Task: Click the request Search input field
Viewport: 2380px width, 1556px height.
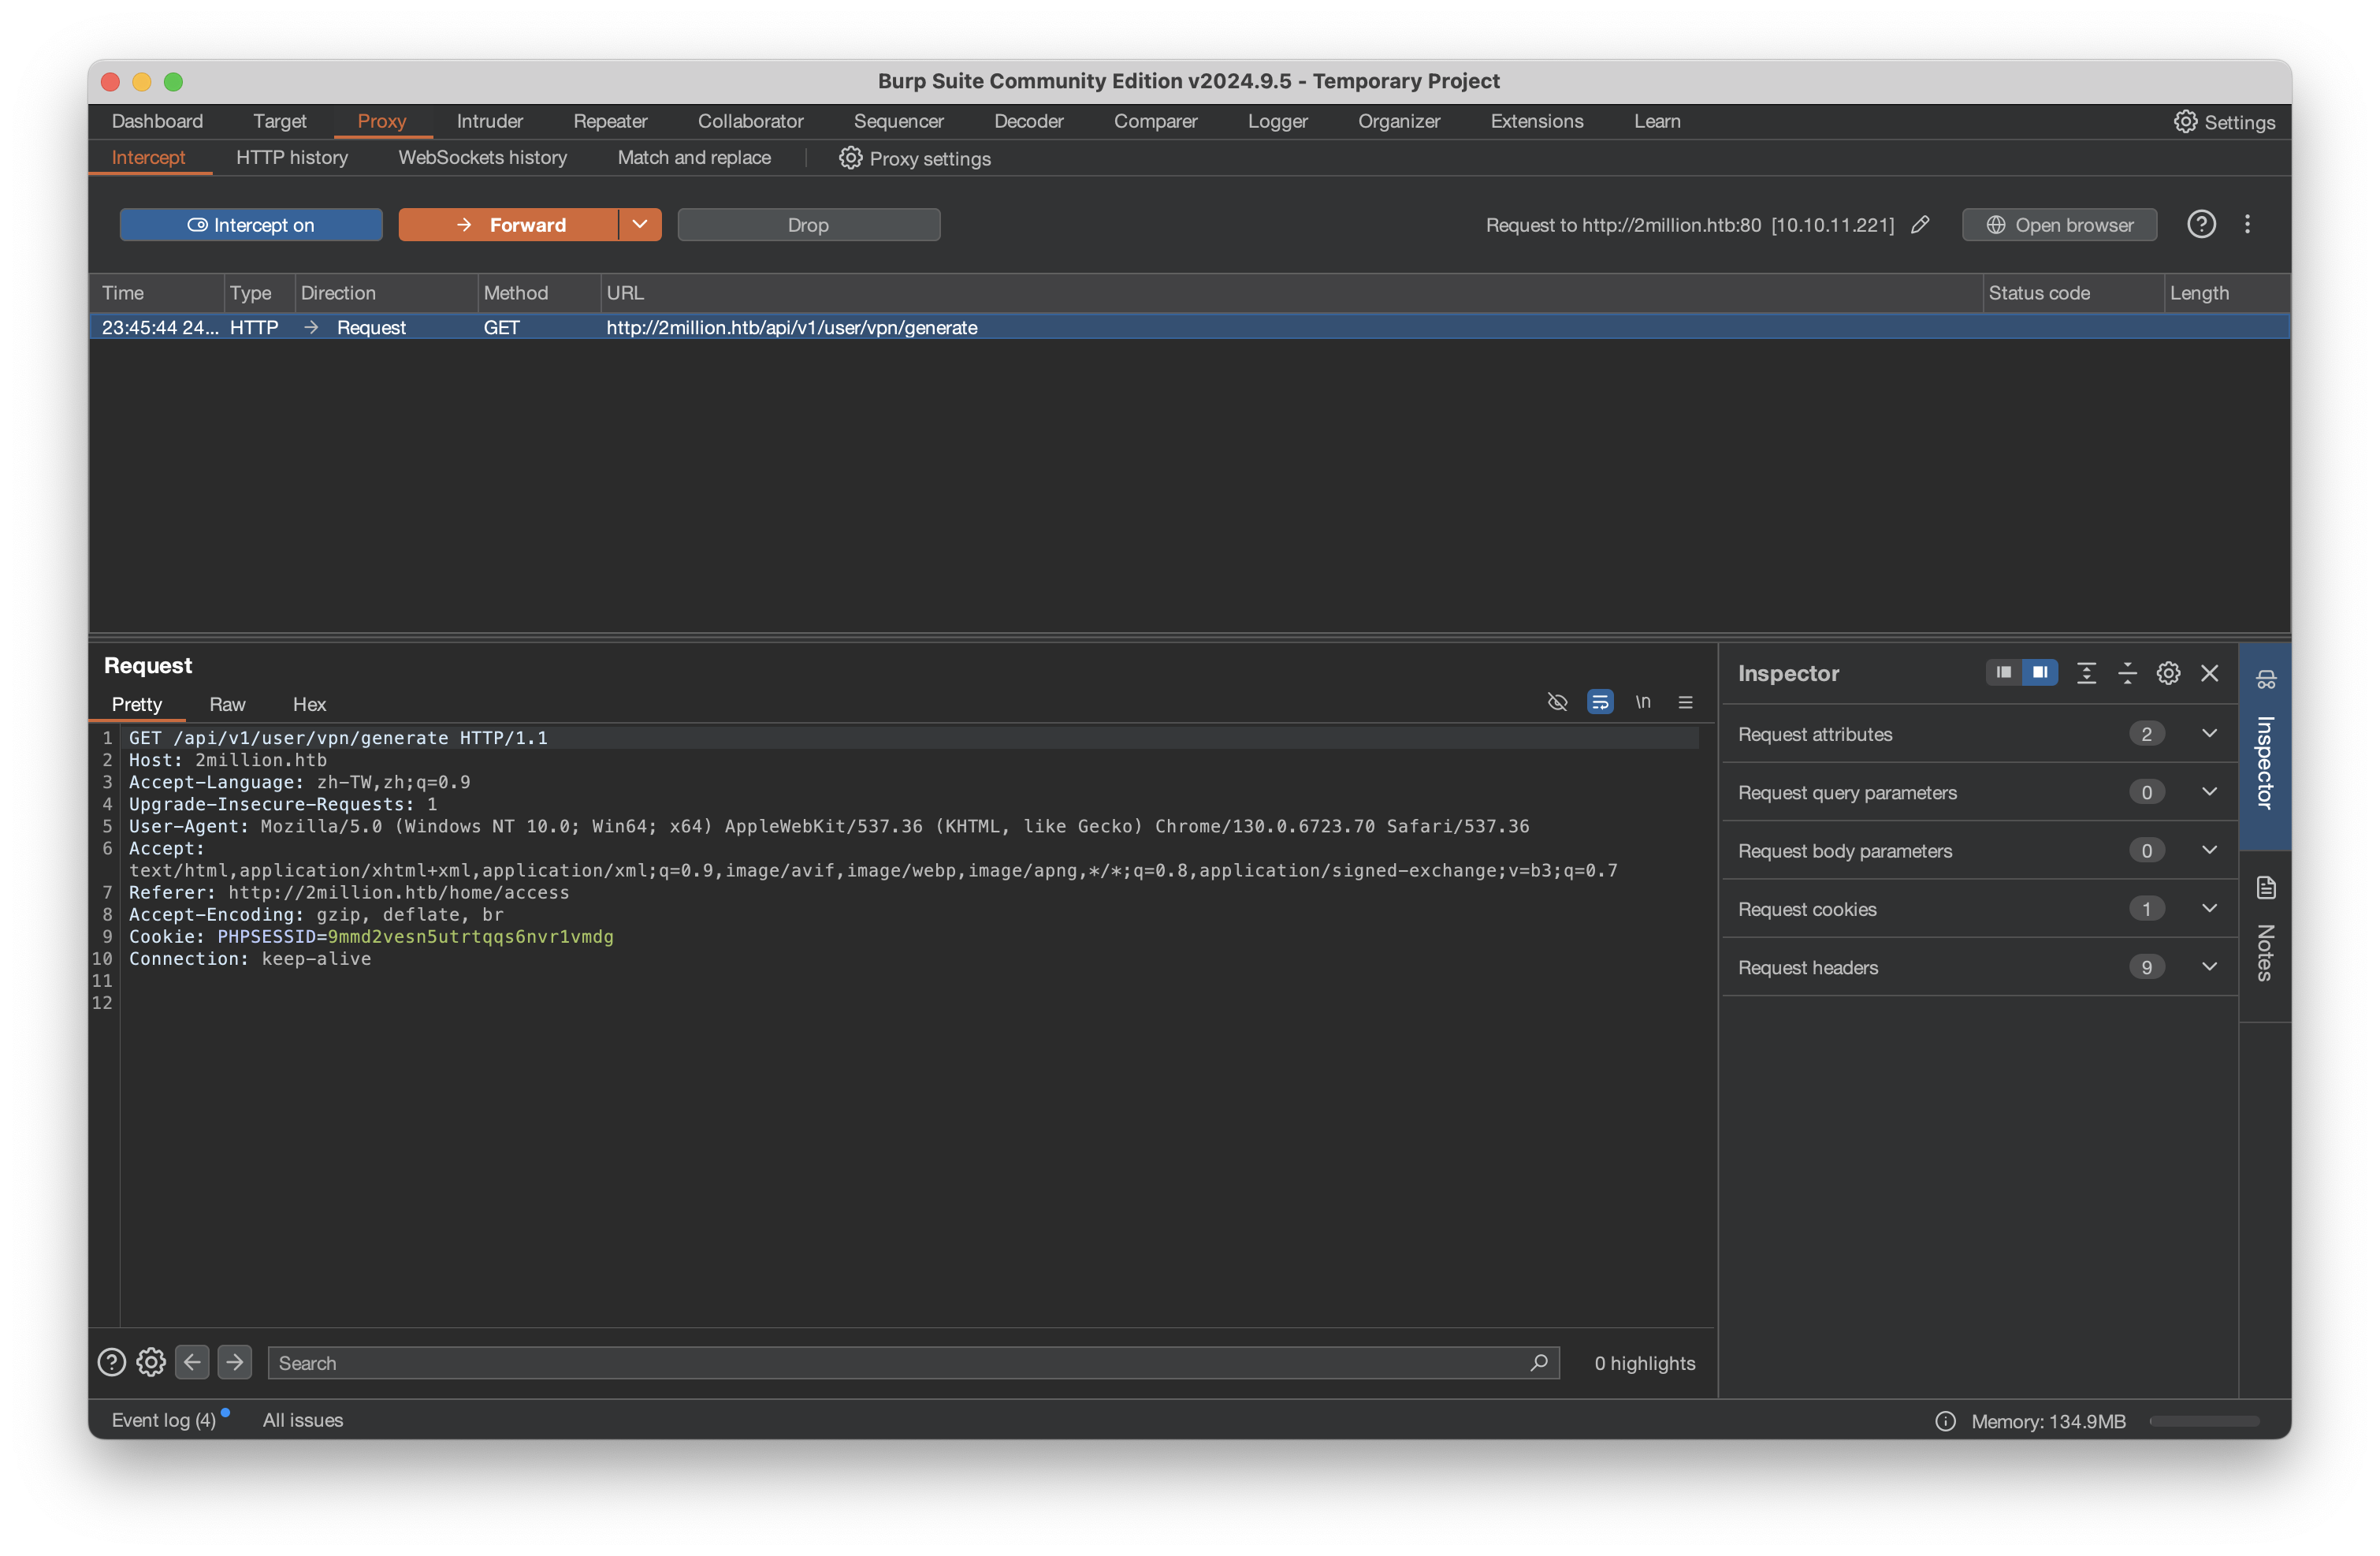Action: pyautogui.click(x=913, y=1362)
